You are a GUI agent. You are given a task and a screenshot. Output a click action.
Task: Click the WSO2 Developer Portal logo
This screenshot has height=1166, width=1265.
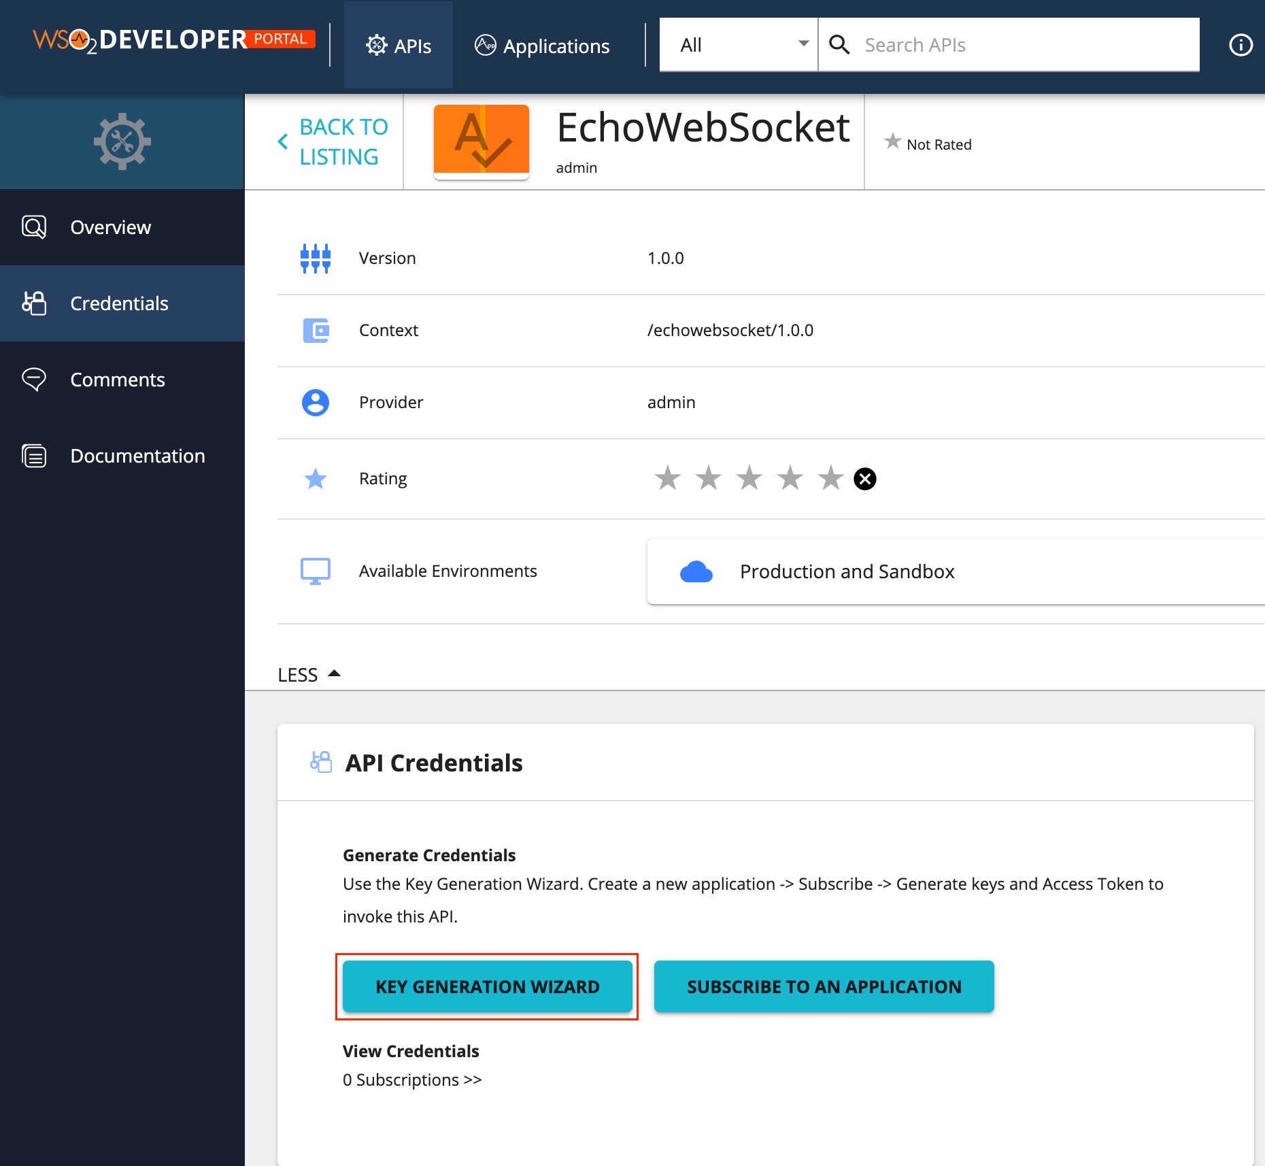click(x=174, y=40)
